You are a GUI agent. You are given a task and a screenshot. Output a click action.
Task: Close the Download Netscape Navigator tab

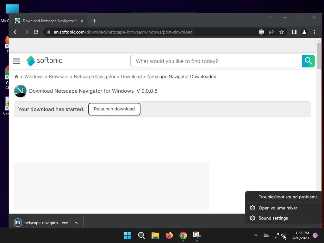(82, 21)
